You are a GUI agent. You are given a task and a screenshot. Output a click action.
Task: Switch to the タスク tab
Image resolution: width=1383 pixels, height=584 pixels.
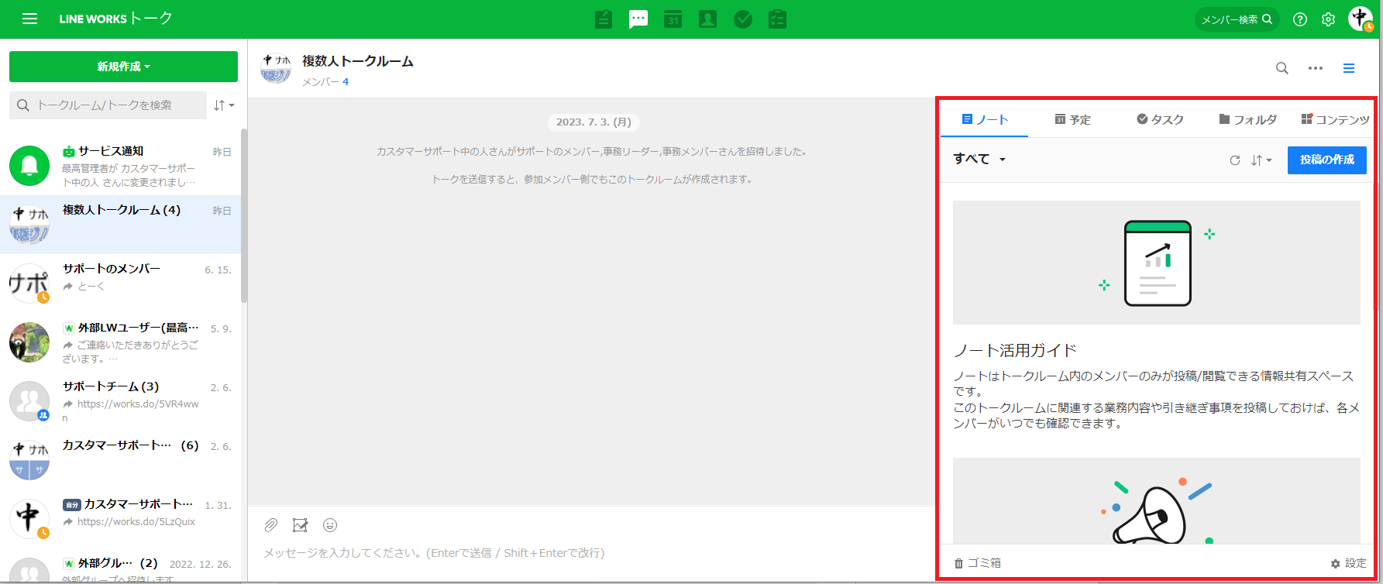point(1160,119)
